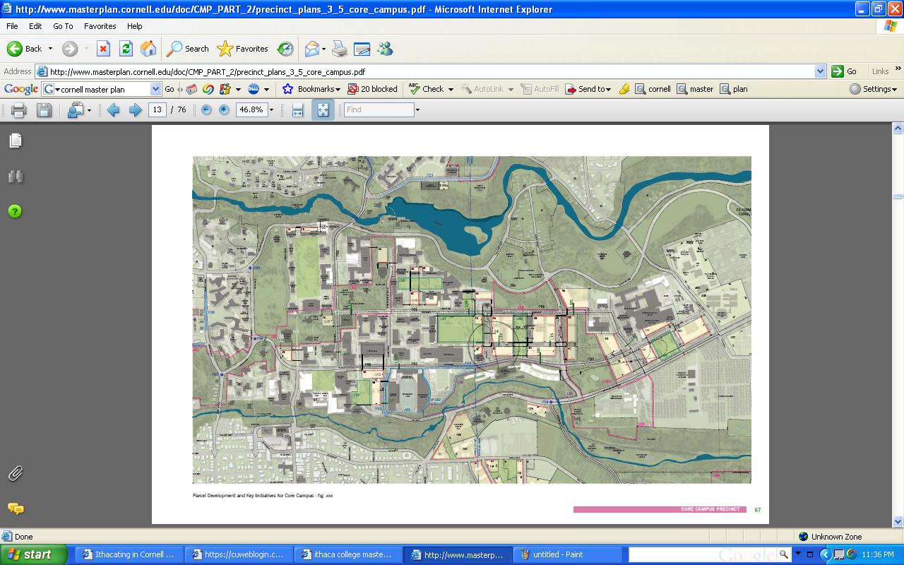Open the Pages panel in sidebar
The image size is (904, 565).
(16, 141)
